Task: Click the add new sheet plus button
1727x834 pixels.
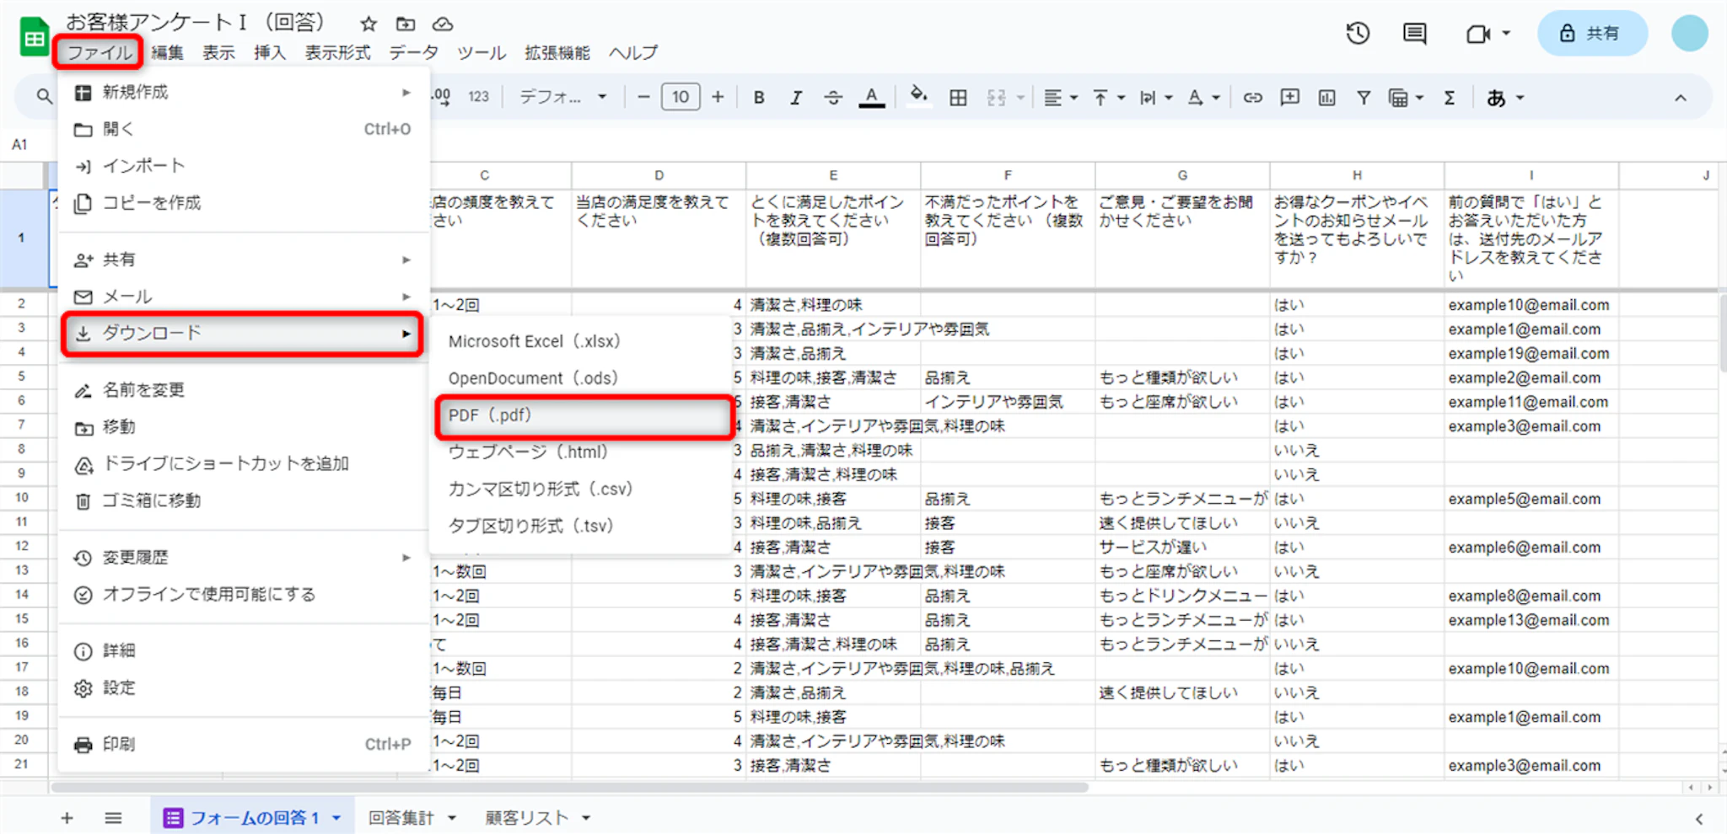Action: tap(67, 817)
